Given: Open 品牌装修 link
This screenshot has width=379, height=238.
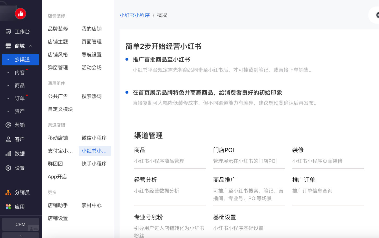Looking at the screenshot, I should coord(58,29).
